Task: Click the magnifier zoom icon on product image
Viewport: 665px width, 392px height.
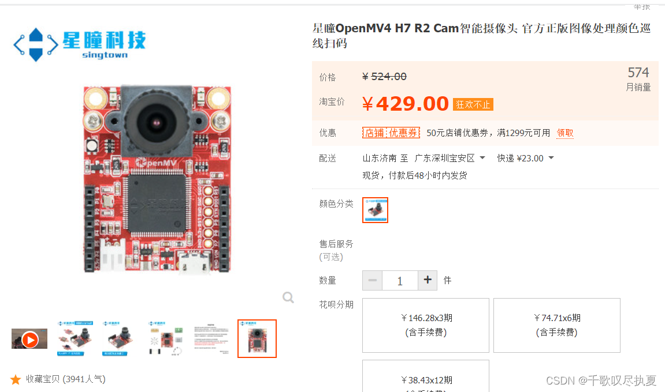Action: click(x=288, y=297)
